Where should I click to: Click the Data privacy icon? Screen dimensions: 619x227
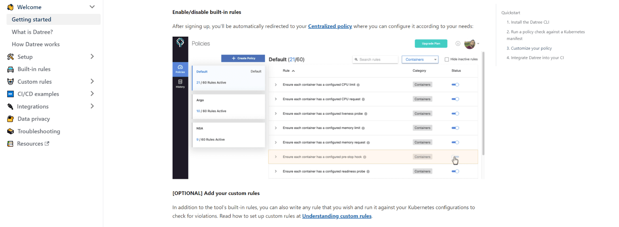pyautogui.click(x=10, y=119)
